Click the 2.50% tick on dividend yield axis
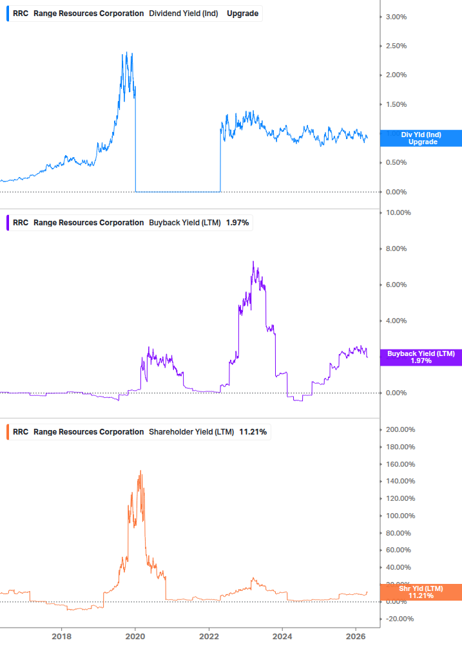Image resolution: width=462 pixels, height=647 pixels. tap(396, 46)
